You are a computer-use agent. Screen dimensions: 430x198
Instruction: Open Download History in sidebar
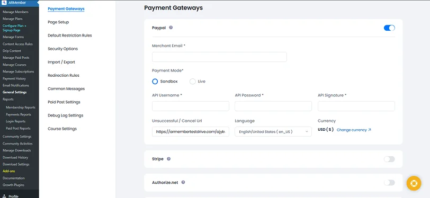tap(15, 158)
